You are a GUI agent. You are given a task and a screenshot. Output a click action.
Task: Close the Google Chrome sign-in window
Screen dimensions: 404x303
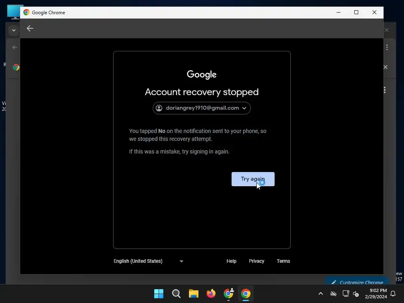click(374, 12)
